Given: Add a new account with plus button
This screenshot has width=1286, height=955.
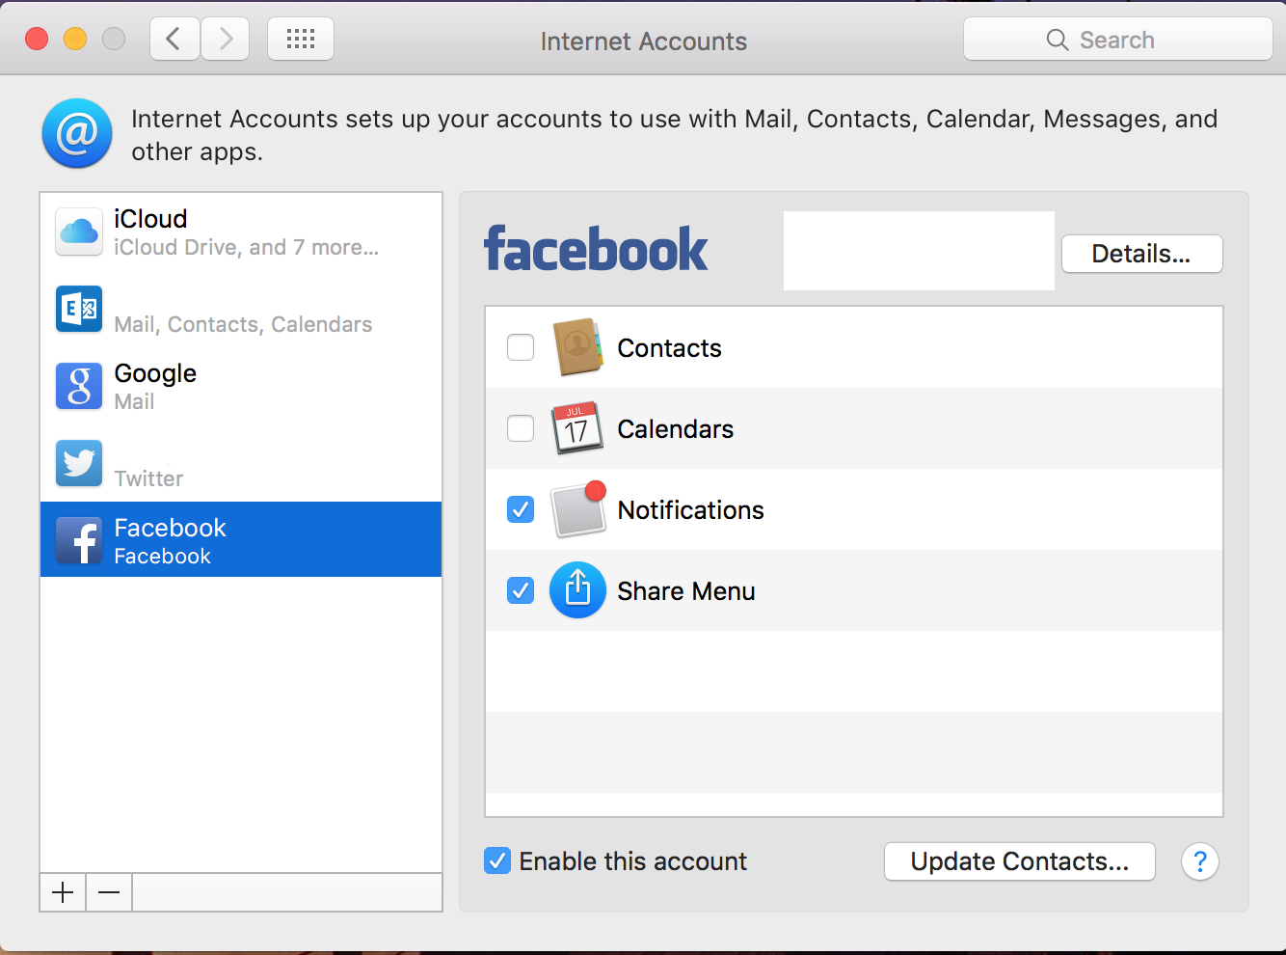Looking at the screenshot, I should [63, 892].
